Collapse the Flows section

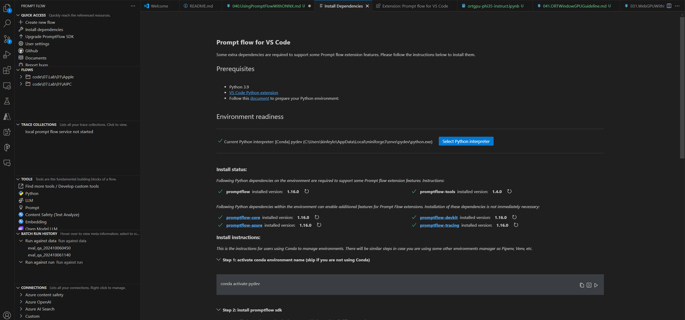point(18,70)
